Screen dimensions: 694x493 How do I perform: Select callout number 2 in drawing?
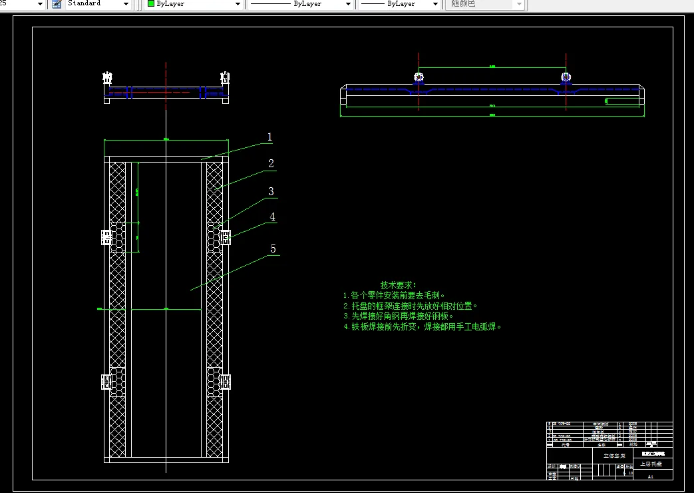click(271, 164)
